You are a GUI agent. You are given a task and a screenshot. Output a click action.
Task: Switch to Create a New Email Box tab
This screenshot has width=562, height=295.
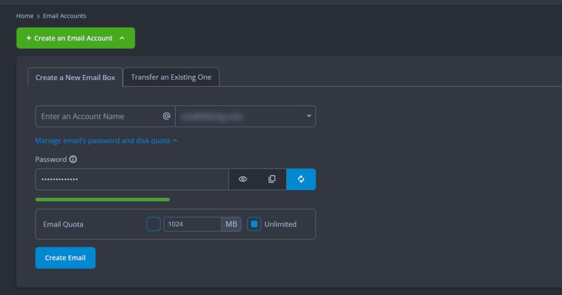tap(75, 77)
